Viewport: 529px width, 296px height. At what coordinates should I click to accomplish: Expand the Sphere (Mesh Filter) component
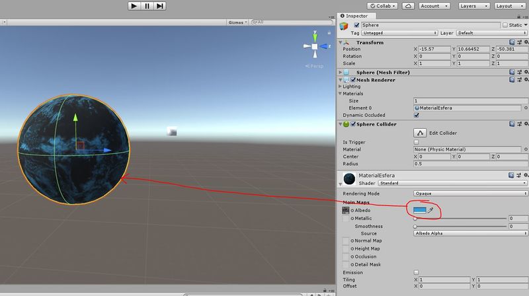click(340, 72)
